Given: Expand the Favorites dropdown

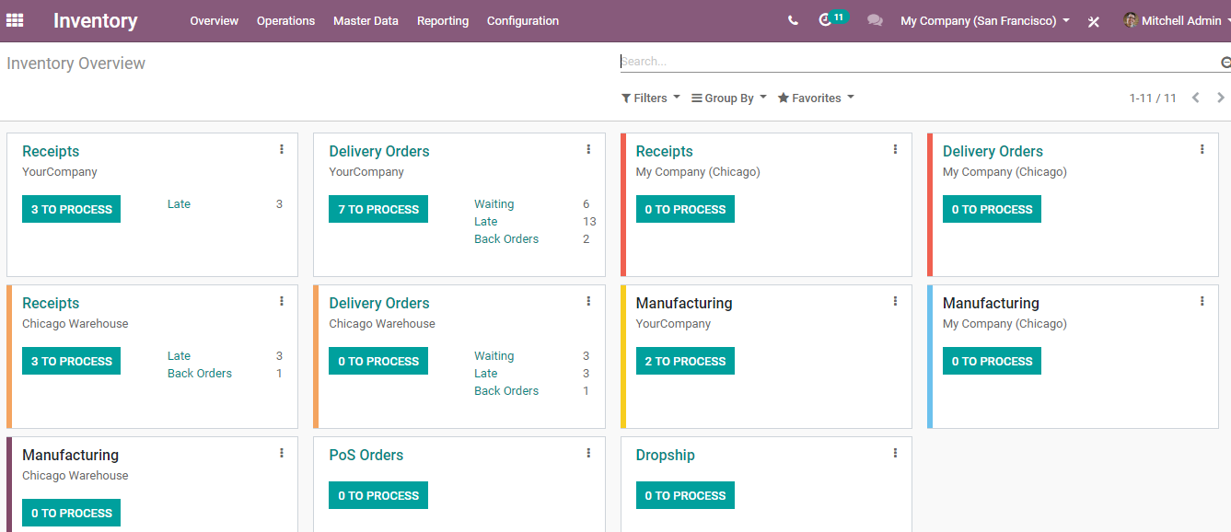Looking at the screenshot, I should (816, 98).
